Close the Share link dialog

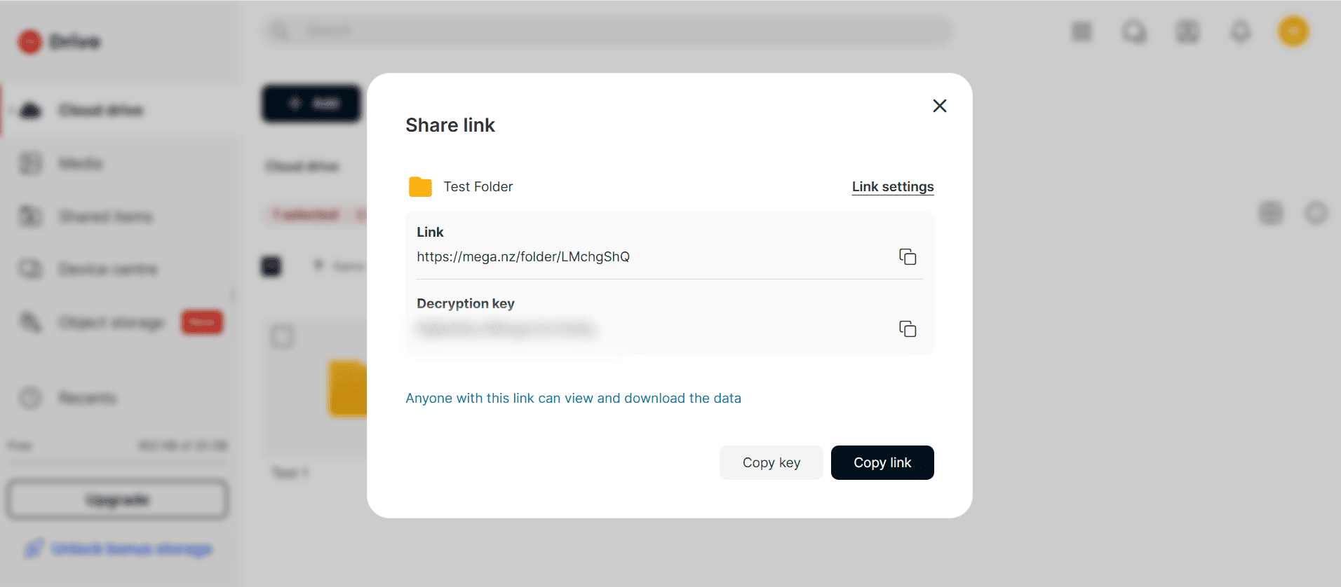pyautogui.click(x=940, y=106)
